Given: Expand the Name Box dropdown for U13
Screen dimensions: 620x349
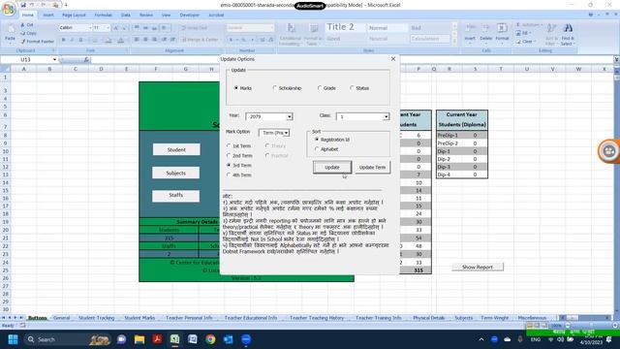Looking at the screenshot, I should pyautogui.click(x=54, y=59).
